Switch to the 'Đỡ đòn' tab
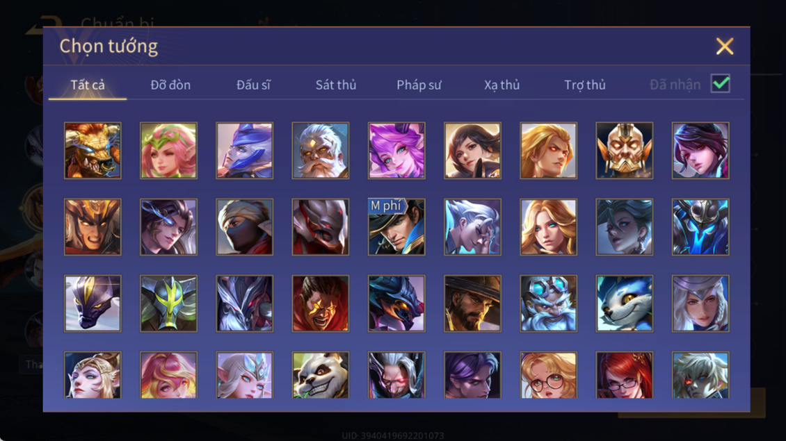786x441 pixels. [170, 85]
